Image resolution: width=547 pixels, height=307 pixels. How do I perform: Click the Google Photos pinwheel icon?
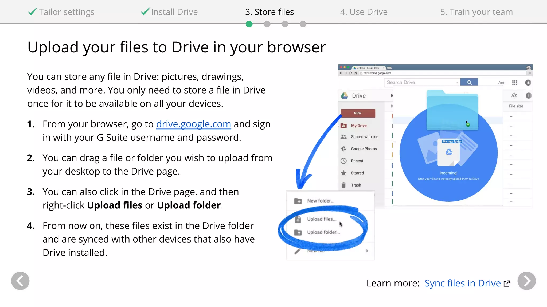pyautogui.click(x=344, y=149)
